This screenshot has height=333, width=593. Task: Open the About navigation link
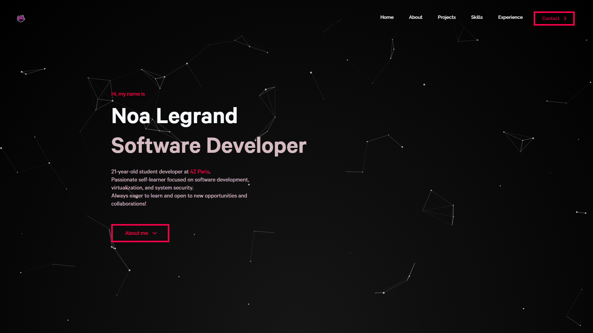[x=415, y=17]
